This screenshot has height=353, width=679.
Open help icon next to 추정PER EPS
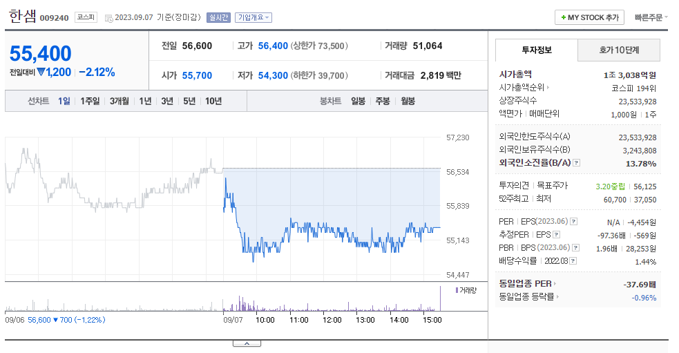[557, 235]
